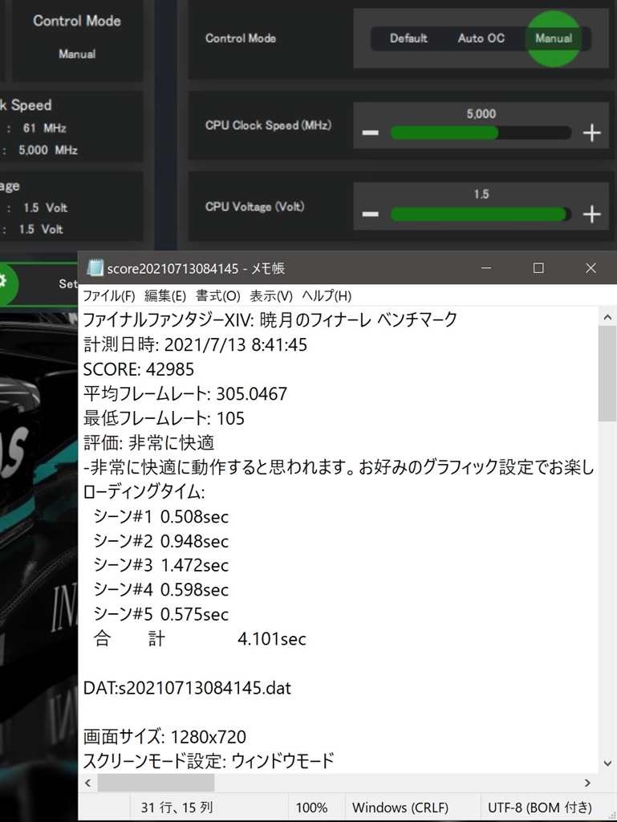Click the 最低フレームレート: 105 line

click(x=164, y=418)
